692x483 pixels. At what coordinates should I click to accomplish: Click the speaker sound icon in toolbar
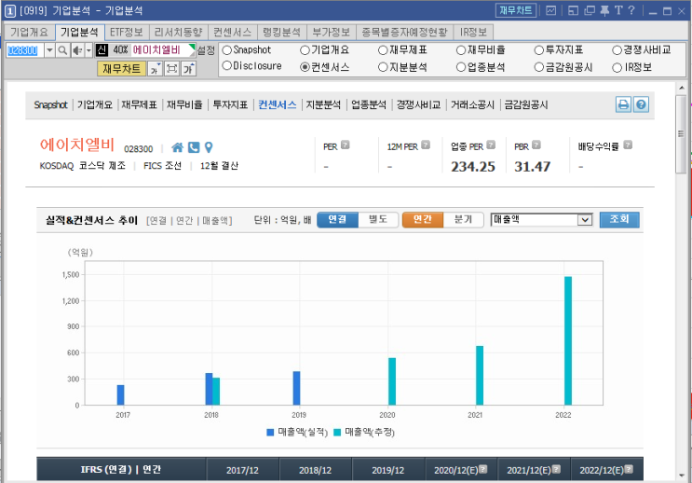77,50
